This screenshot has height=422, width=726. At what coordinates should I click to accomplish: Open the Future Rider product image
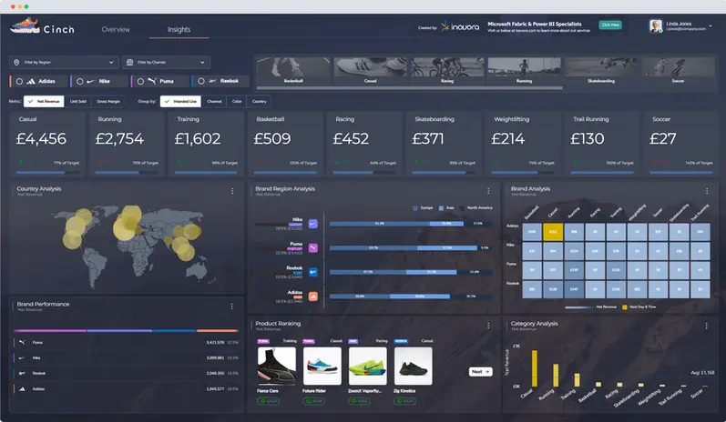pos(322,367)
